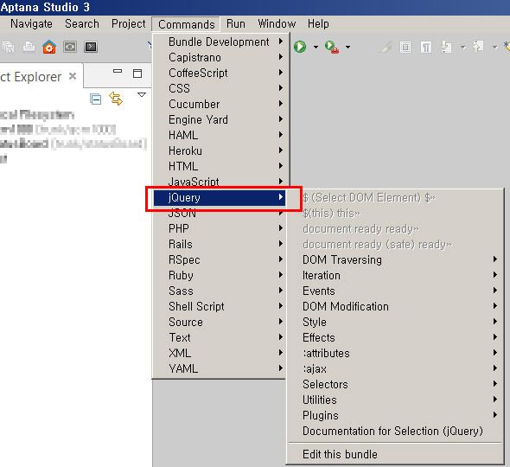Open DOM Modification in jQuery submenu
The image size is (510, 467).
pos(395,306)
